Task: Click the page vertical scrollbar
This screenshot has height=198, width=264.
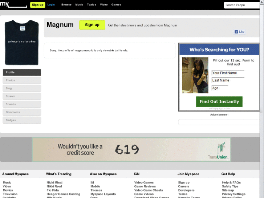Action: pos(262,99)
